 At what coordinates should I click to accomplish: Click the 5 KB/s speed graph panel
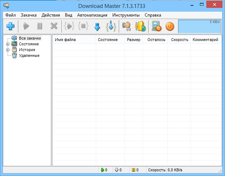200,26
